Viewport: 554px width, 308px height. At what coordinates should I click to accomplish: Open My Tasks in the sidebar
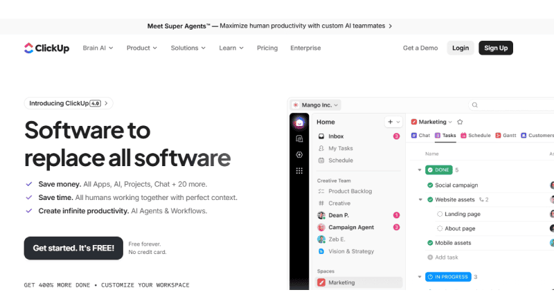pos(359,148)
